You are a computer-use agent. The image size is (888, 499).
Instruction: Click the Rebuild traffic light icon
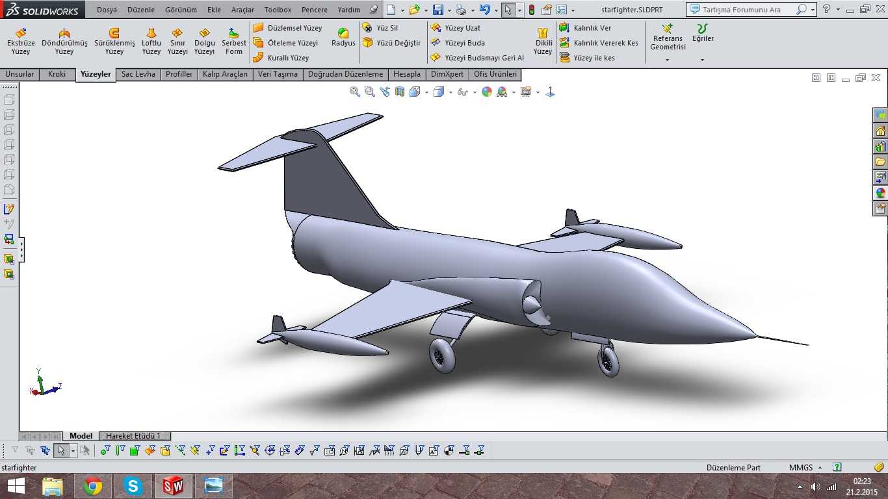[531, 10]
